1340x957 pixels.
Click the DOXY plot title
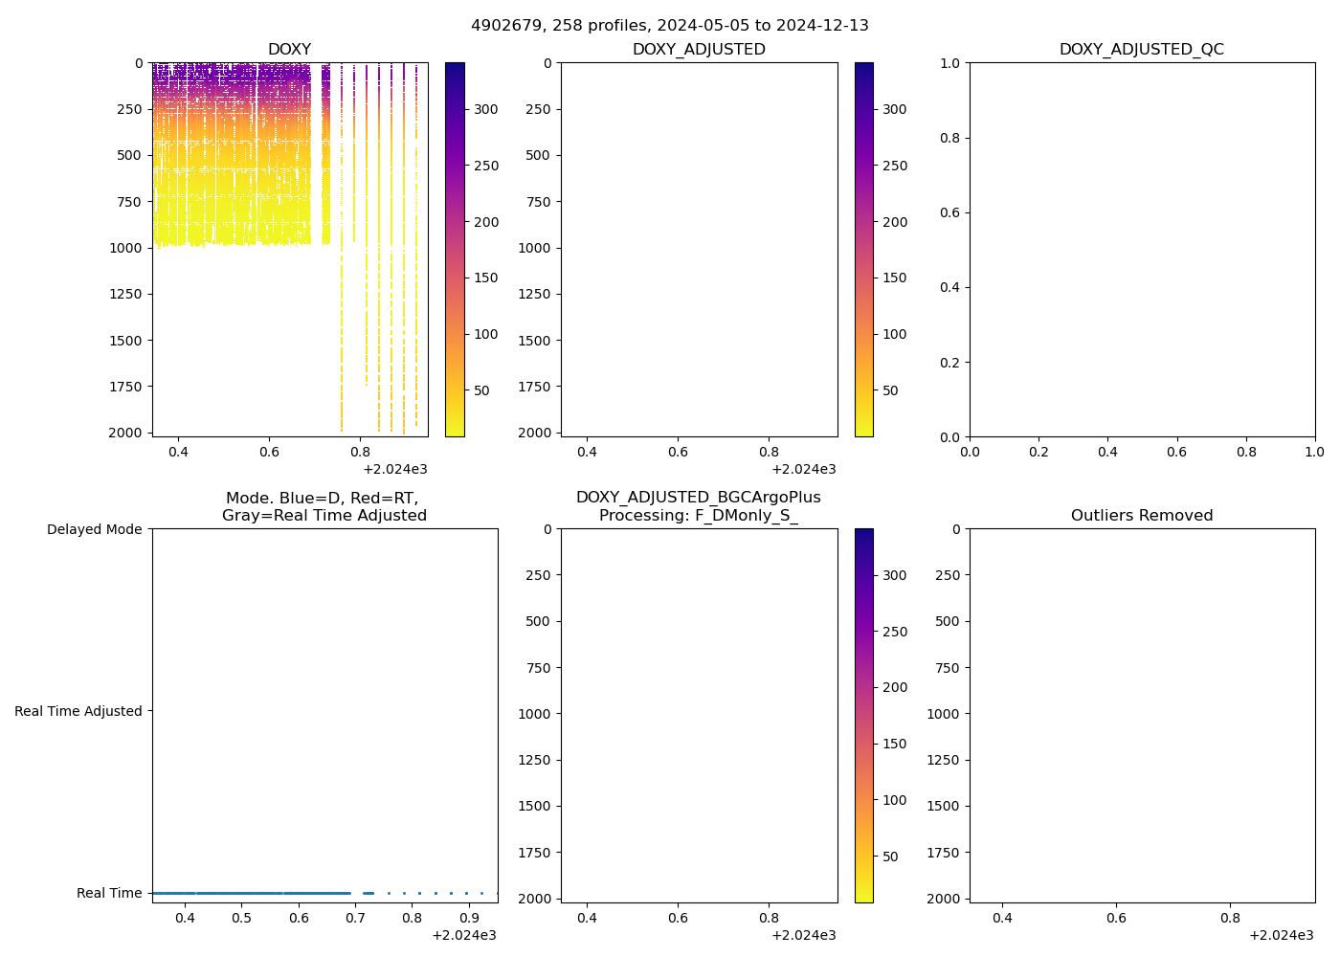tap(289, 50)
